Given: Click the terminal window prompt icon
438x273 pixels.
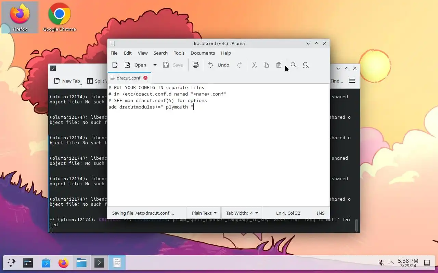Looking at the screenshot, I should tap(53, 68).
